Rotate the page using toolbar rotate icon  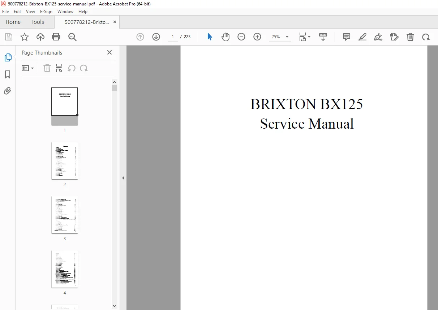(426, 37)
